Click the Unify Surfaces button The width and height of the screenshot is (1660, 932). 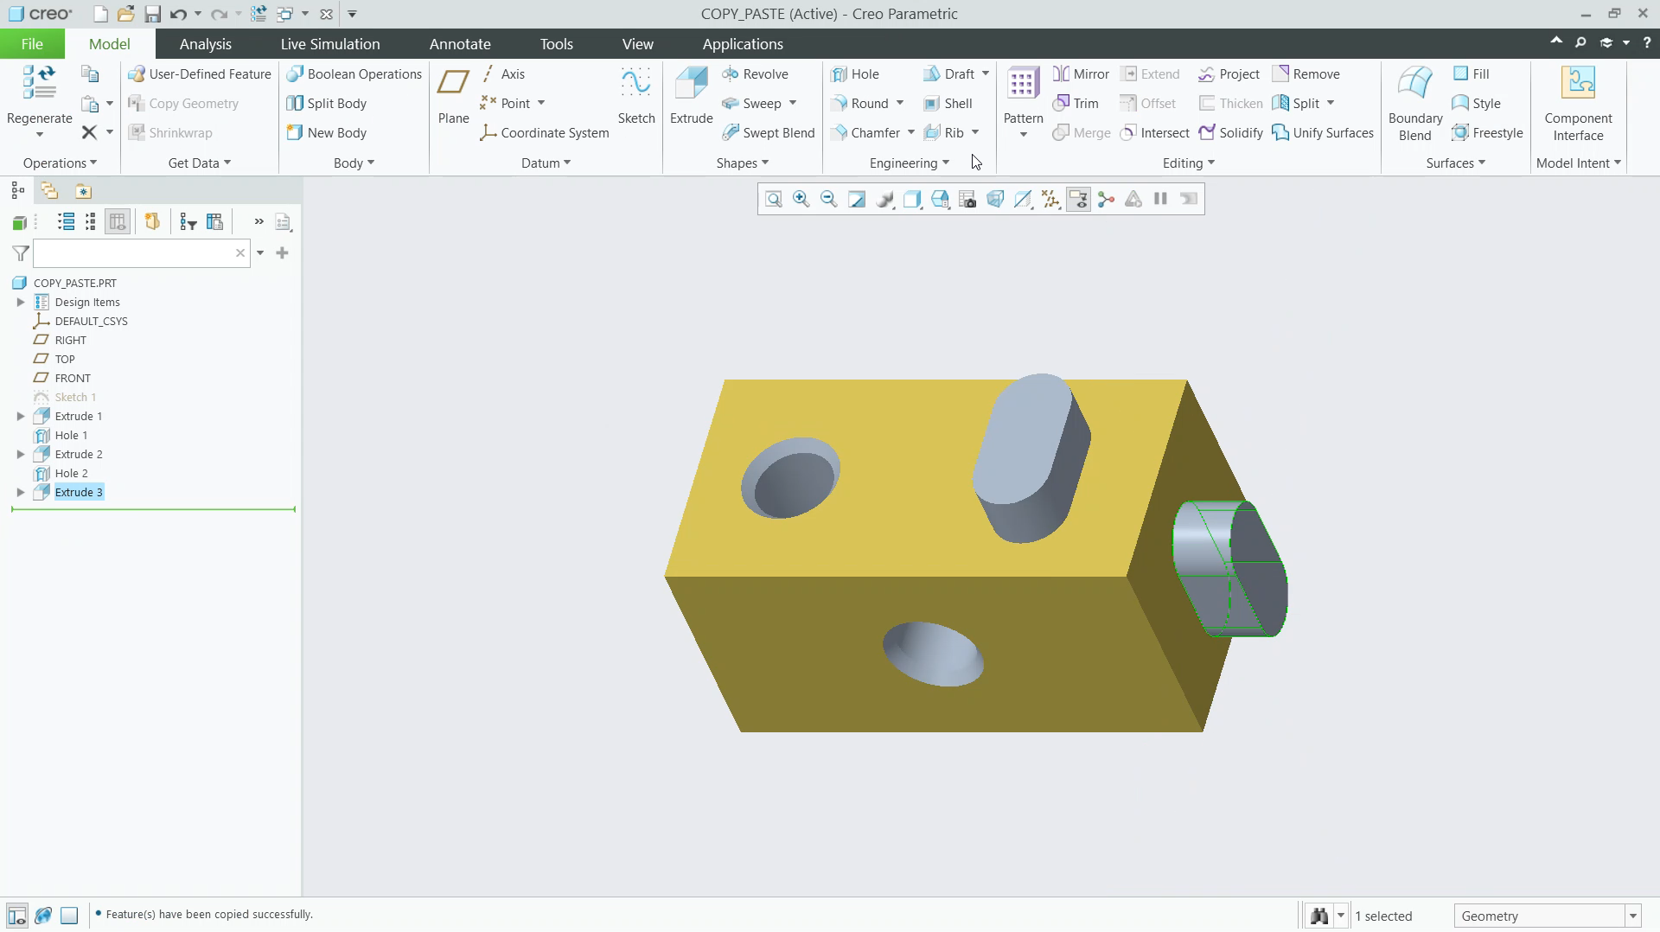click(1323, 133)
